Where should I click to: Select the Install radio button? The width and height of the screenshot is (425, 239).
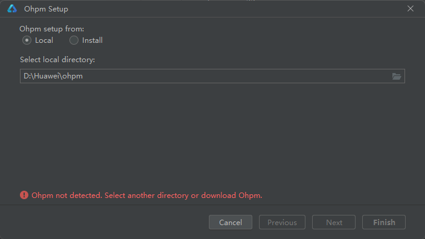74,40
